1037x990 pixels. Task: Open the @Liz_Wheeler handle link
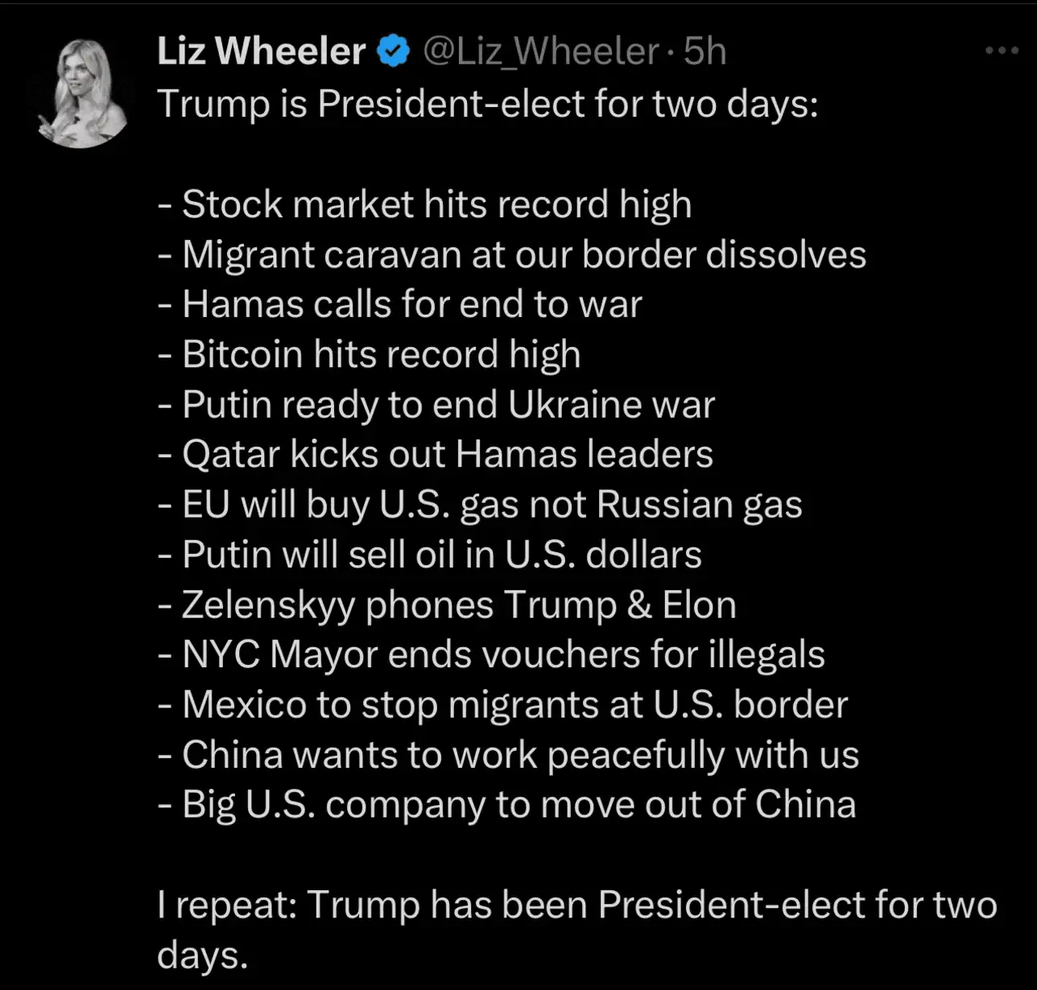pos(540,52)
